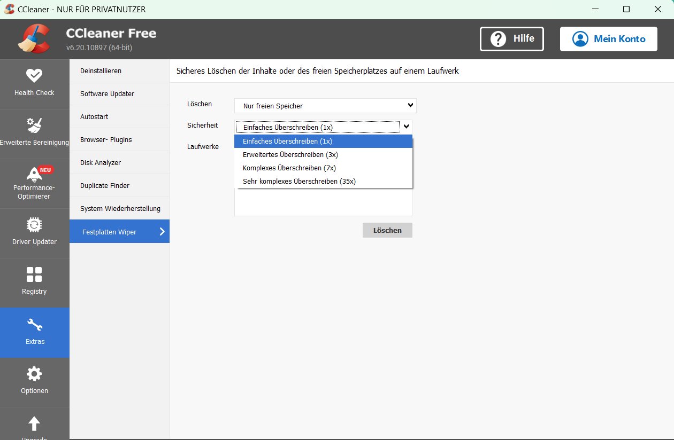Select Sehr komplexes Überschreiben (35x)
This screenshot has width=674, height=440.
pyautogui.click(x=298, y=181)
